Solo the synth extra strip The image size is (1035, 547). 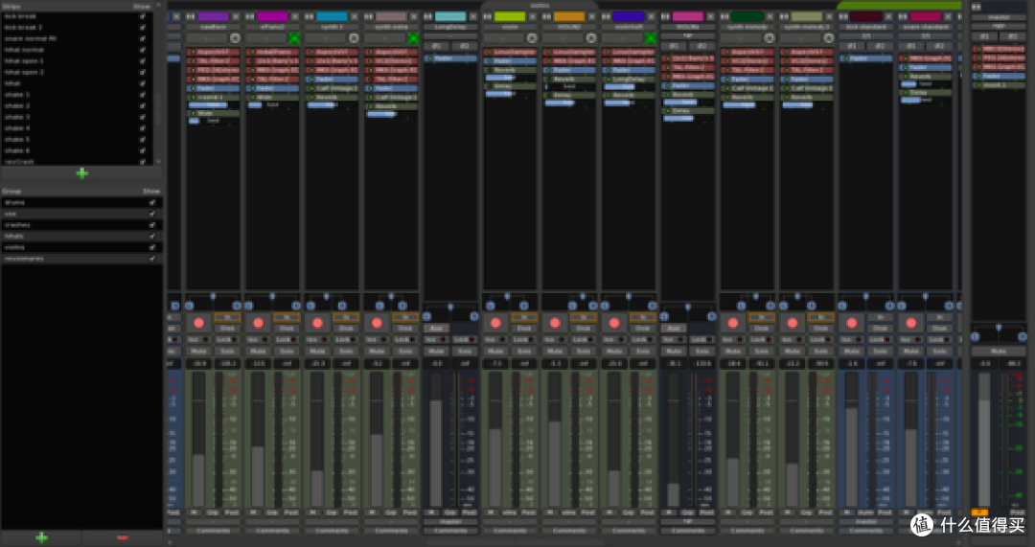pyautogui.click(x=405, y=351)
